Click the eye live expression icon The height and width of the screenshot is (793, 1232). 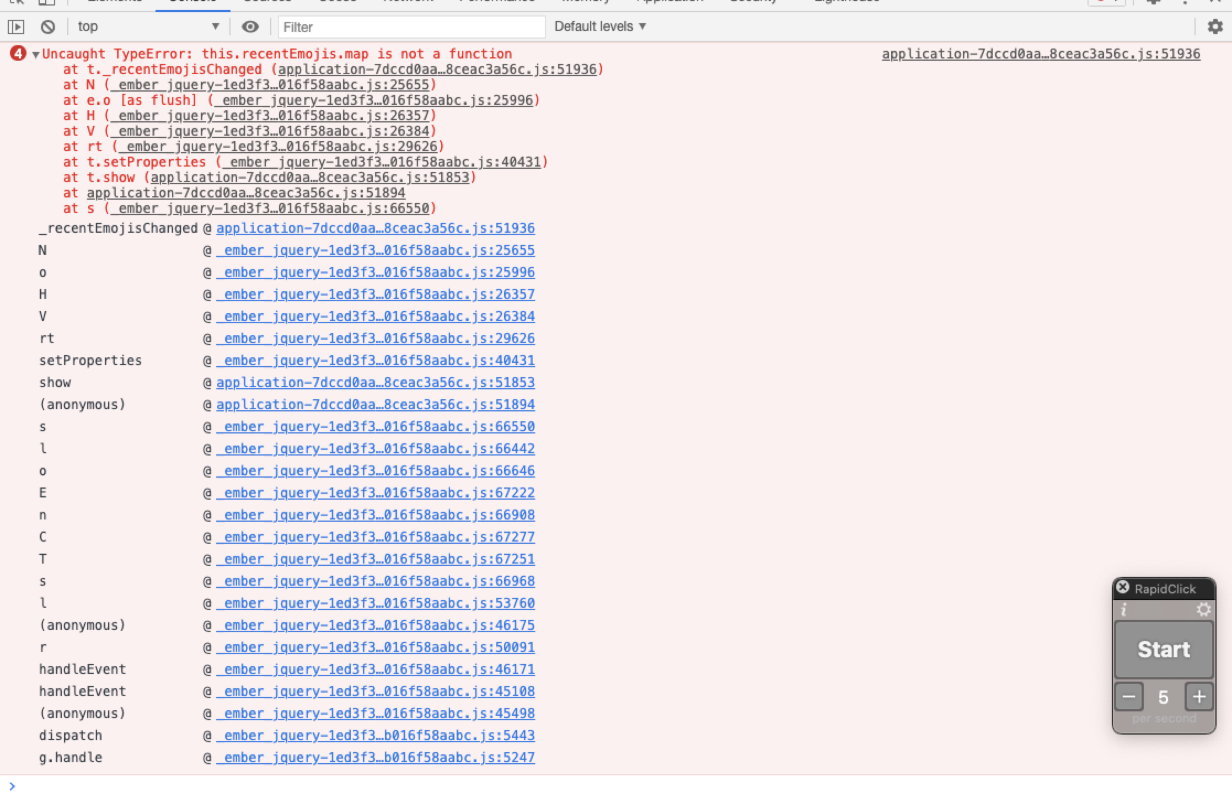coord(250,26)
